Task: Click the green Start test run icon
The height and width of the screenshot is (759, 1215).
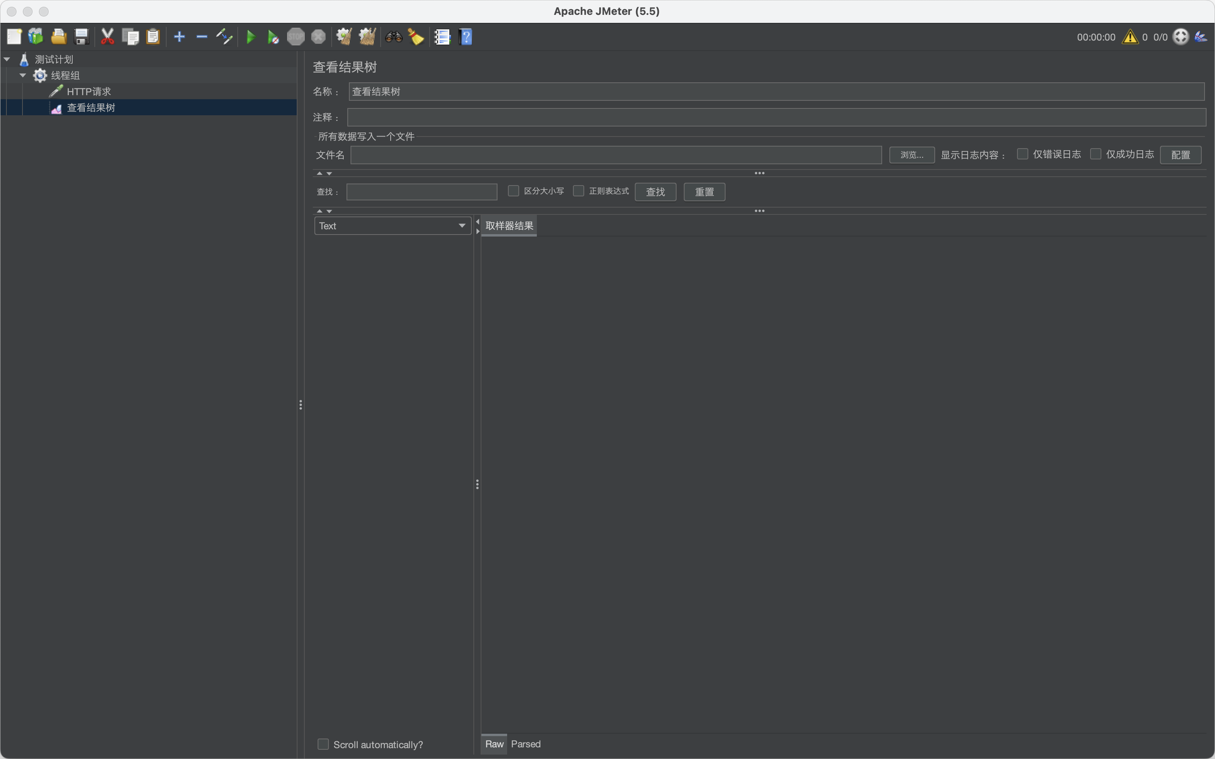Action: click(x=251, y=37)
